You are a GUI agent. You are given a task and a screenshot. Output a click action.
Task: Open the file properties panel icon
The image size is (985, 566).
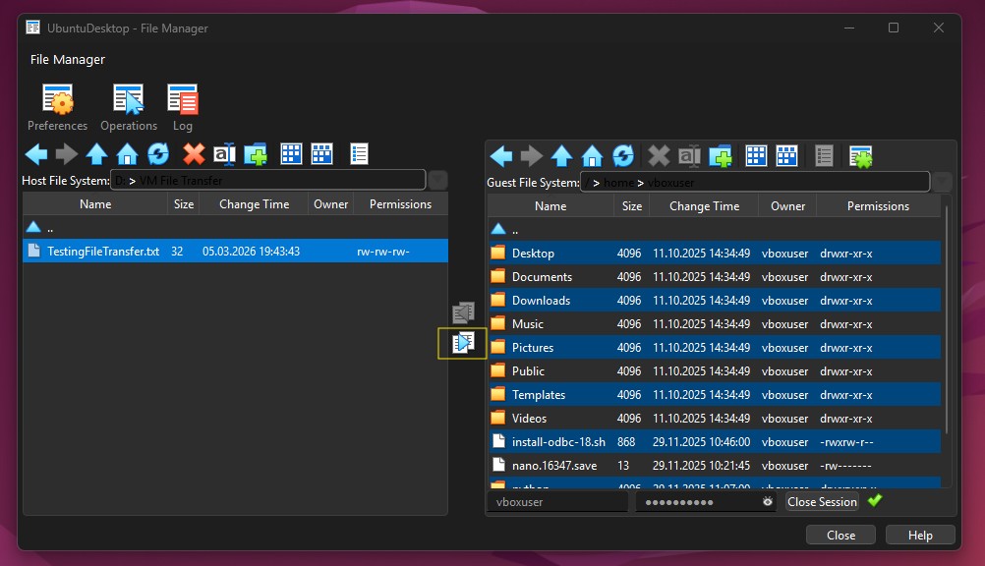click(359, 153)
